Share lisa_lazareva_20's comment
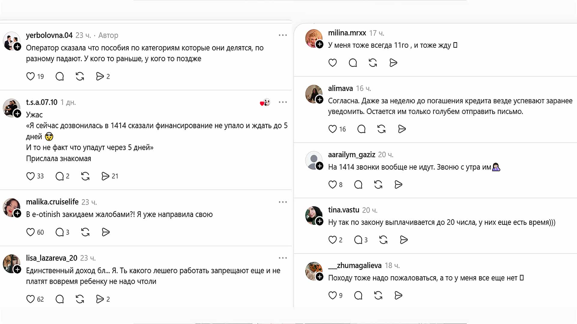 pyautogui.click(x=100, y=299)
